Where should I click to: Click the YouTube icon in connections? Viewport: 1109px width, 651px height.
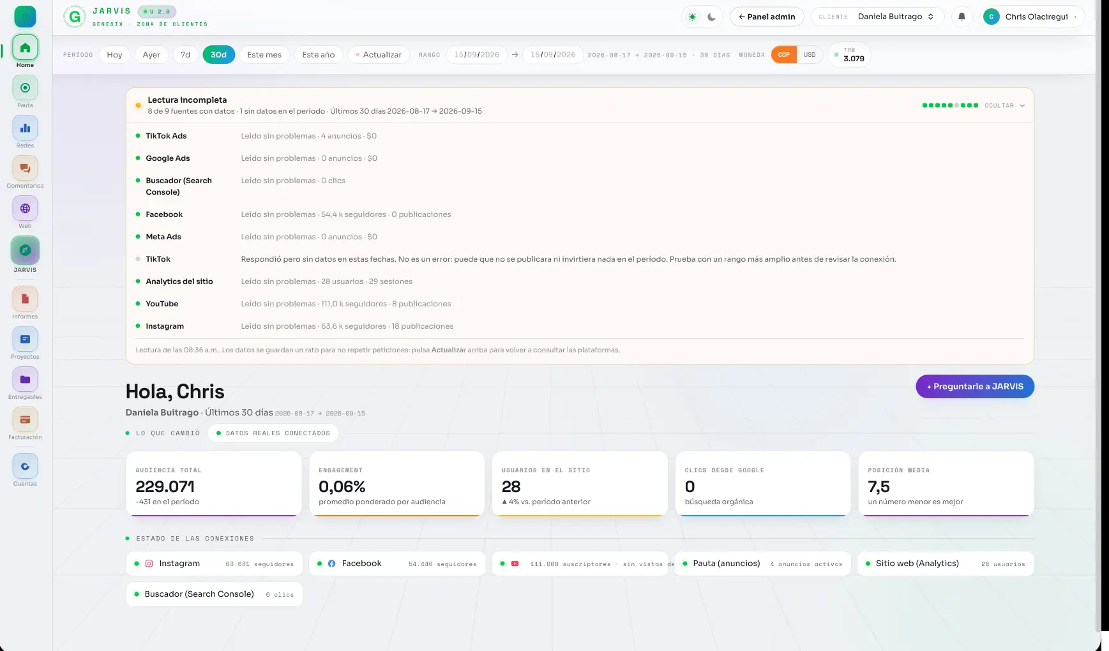click(x=515, y=564)
